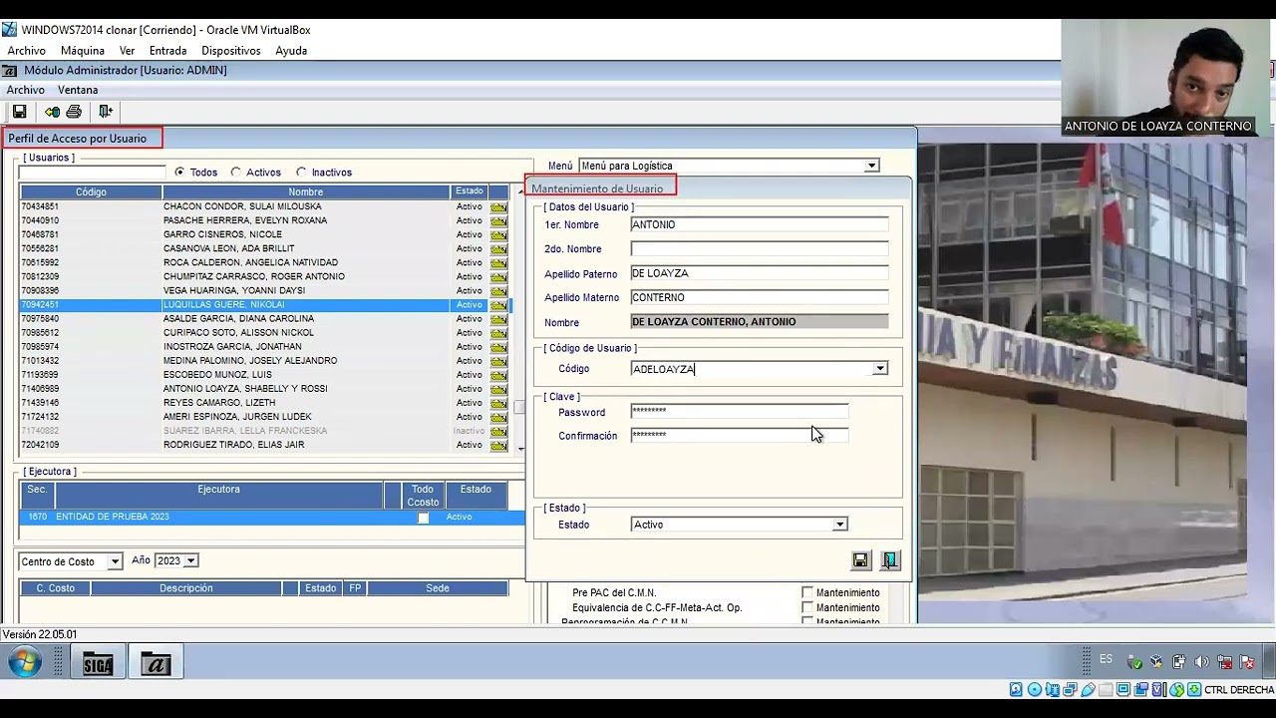Open the Dispositivos menu
Viewport: 1276px width, 718px height.
point(231,50)
